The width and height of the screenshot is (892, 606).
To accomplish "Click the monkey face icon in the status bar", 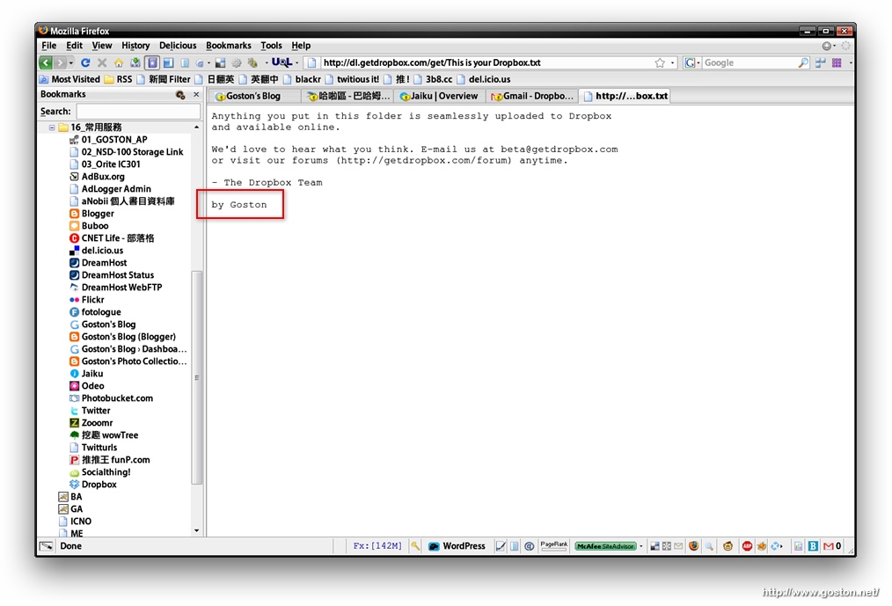I will coord(727,545).
